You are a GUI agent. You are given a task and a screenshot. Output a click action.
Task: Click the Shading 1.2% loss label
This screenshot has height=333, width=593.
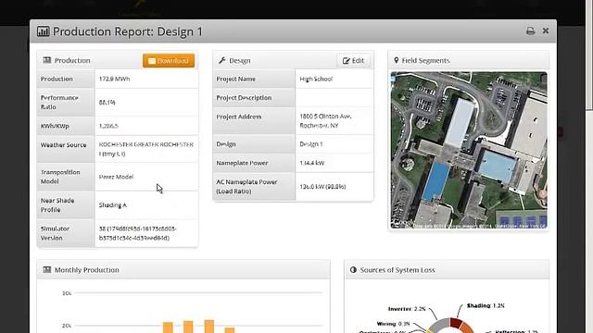pyautogui.click(x=486, y=305)
